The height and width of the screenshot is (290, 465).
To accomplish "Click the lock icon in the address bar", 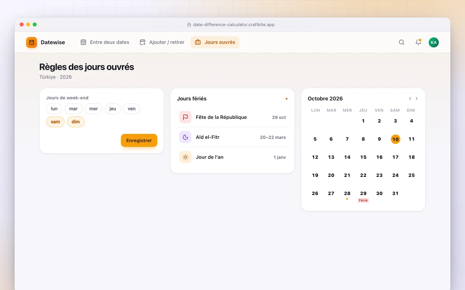I will pyautogui.click(x=189, y=25).
